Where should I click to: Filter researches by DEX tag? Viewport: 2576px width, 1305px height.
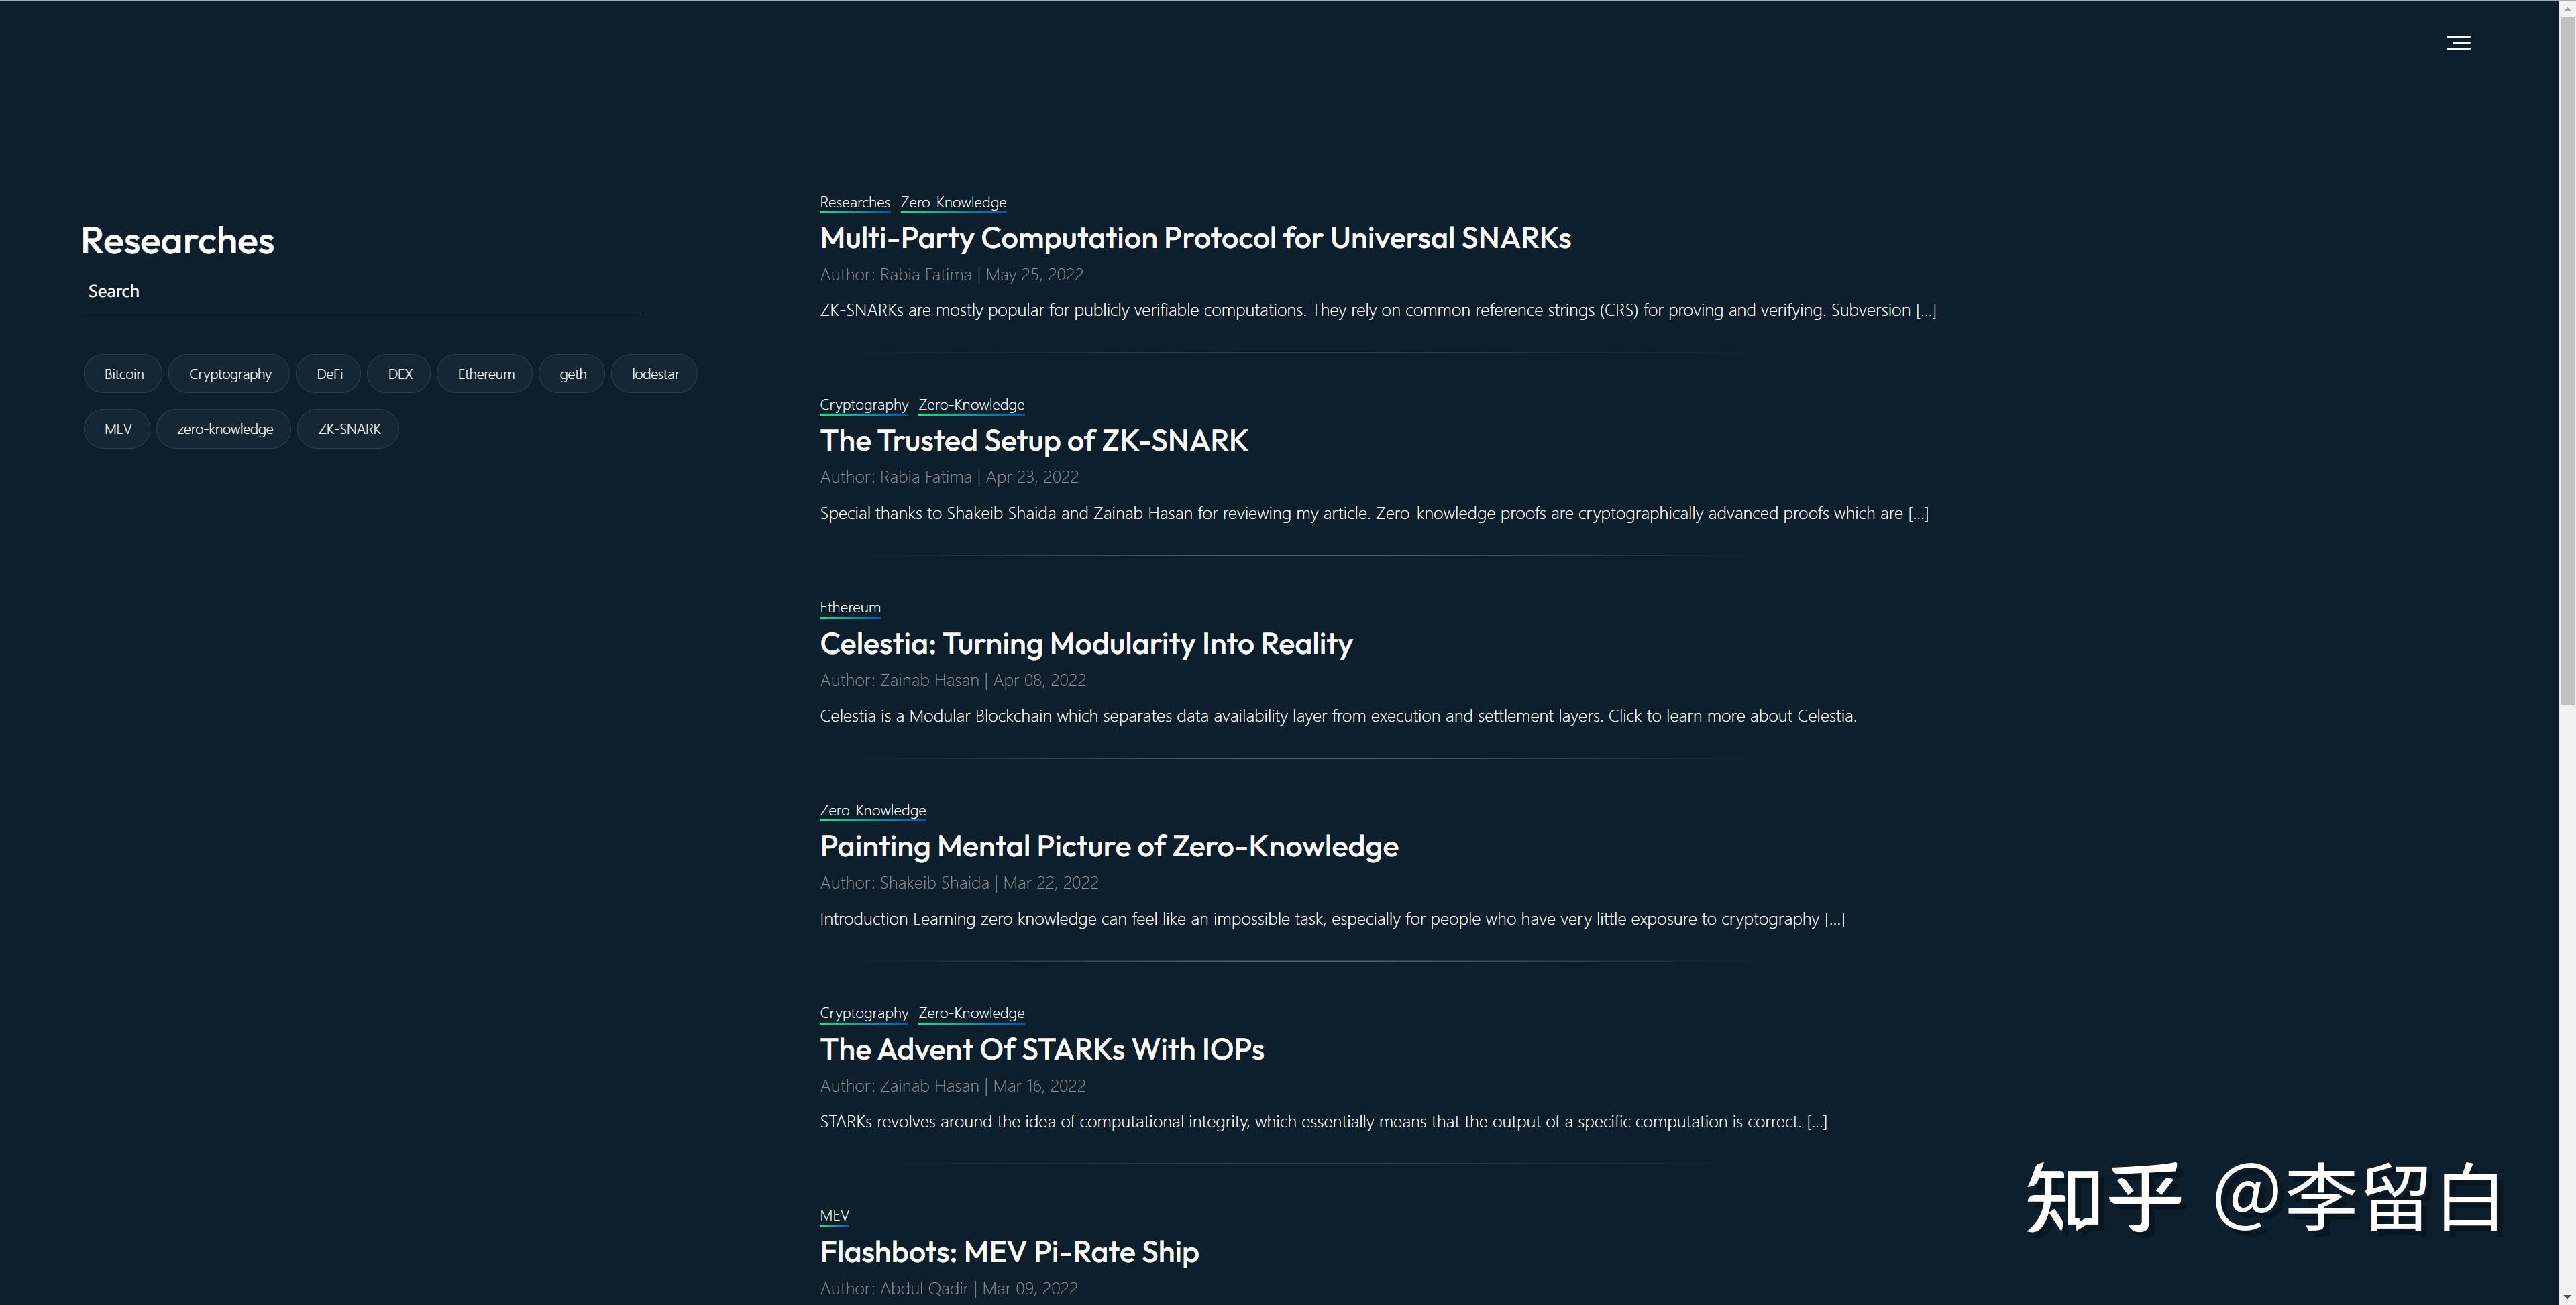(x=400, y=374)
